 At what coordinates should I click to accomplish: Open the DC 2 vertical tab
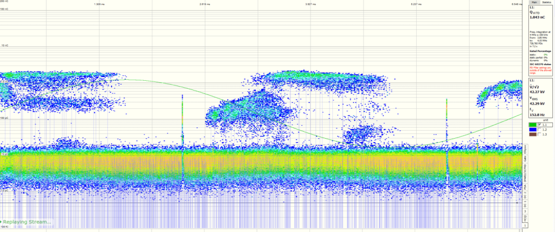tap(524, 196)
